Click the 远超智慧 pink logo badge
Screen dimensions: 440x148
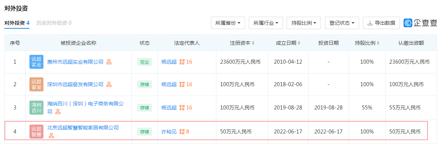(x=36, y=132)
